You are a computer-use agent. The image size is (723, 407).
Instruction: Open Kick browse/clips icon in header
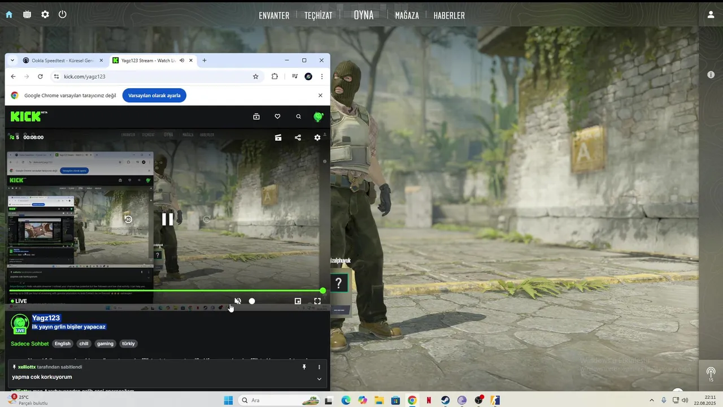point(256,116)
